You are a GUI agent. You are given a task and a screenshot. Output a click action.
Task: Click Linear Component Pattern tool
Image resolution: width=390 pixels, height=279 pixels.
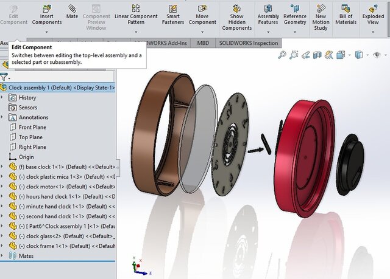136,15
